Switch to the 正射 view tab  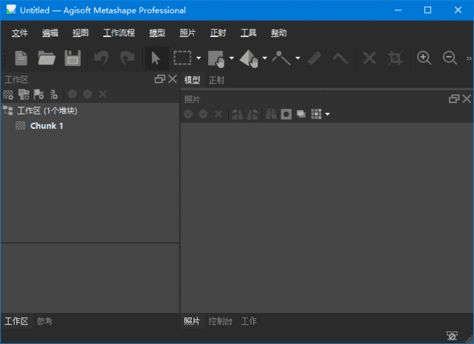click(216, 80)
